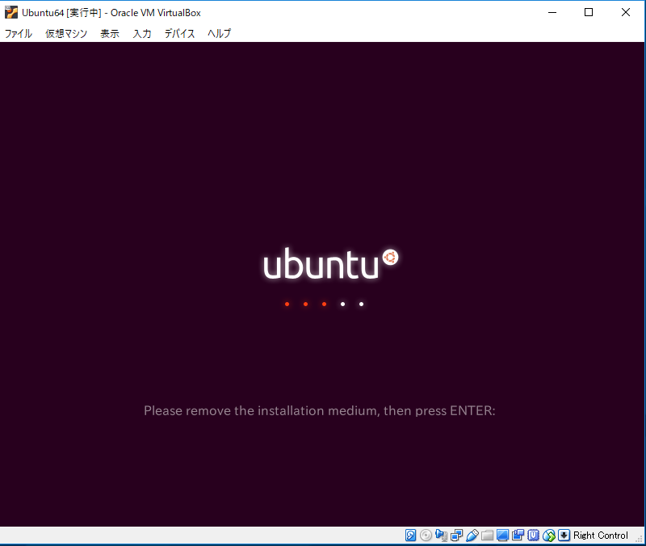Click the hard disk activity status icon
Image resolution: width=646 pixels, height=546 pixels.
coord(410,535)
